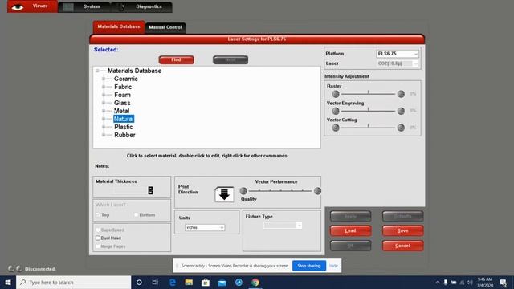Select Metal in materials tree

(x=121, y=111)
